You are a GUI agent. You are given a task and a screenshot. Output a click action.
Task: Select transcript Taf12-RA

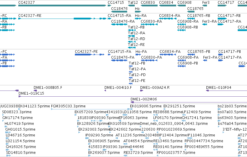(x=136, y=33)
